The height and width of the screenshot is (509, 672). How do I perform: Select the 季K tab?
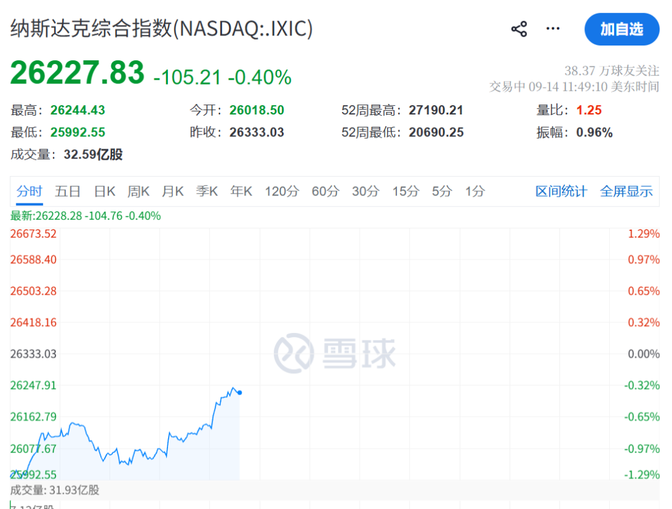click(x=207, y=191)
